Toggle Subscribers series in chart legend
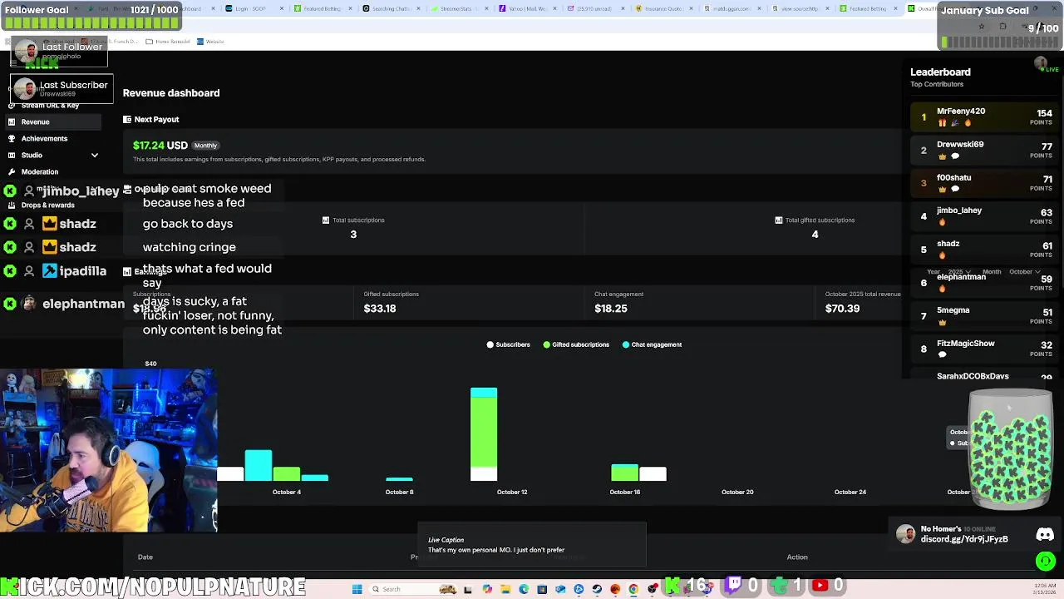Screen dimensions: 1064x599 coord(508,344)
